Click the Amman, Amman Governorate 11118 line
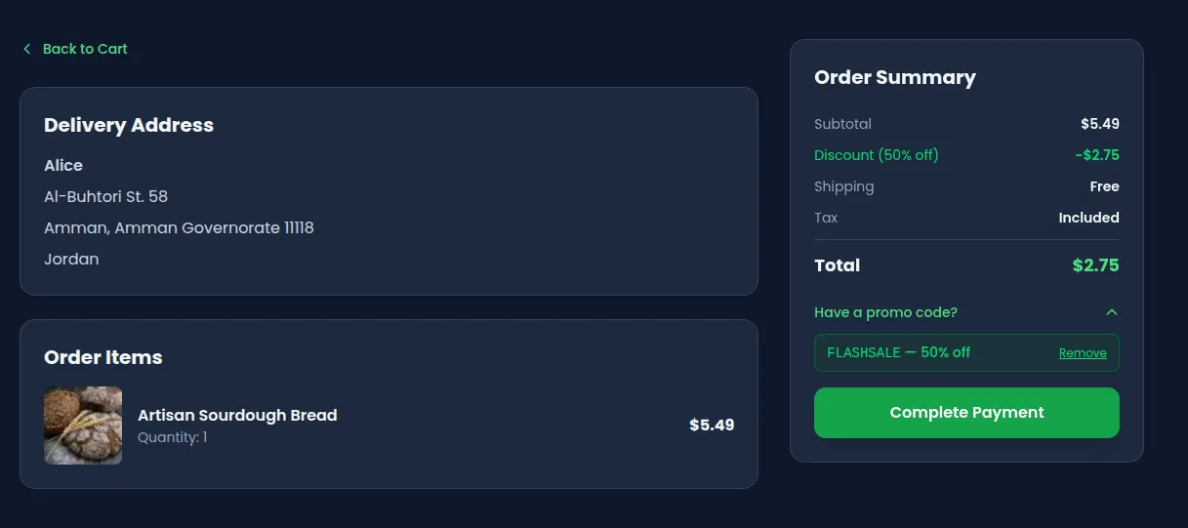The height and width of the screenshot is (528, 1188). point(179,228)
